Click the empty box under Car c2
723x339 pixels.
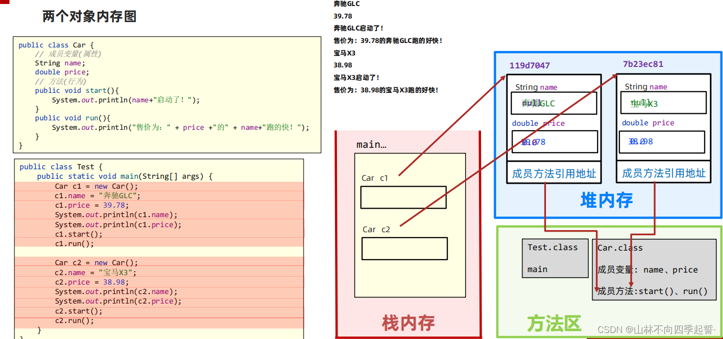pyautogui.click(x=404, y=249)
